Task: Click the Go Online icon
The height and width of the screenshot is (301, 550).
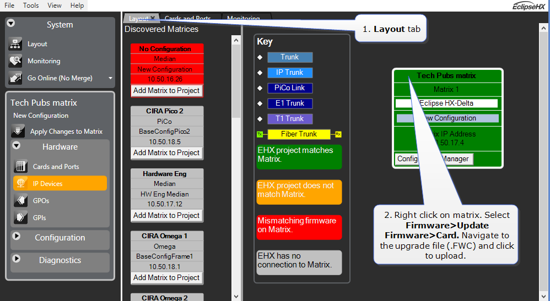Action: coord(16,78)
